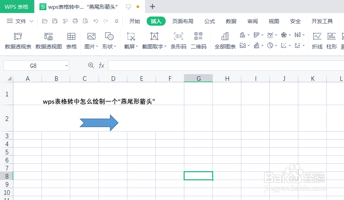Click the pie chart icon
This screenshot has width=344, height=200.
coord(270,45)
